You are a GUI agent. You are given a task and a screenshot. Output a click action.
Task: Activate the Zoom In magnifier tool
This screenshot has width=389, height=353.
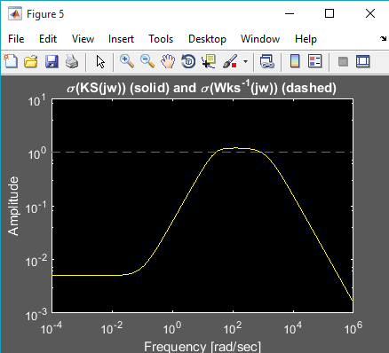coord(127,61)
